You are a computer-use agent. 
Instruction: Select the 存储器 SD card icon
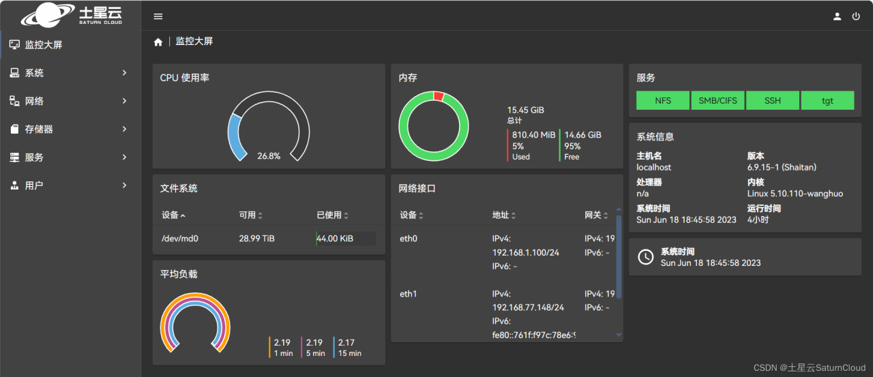[x=14, y=129]
